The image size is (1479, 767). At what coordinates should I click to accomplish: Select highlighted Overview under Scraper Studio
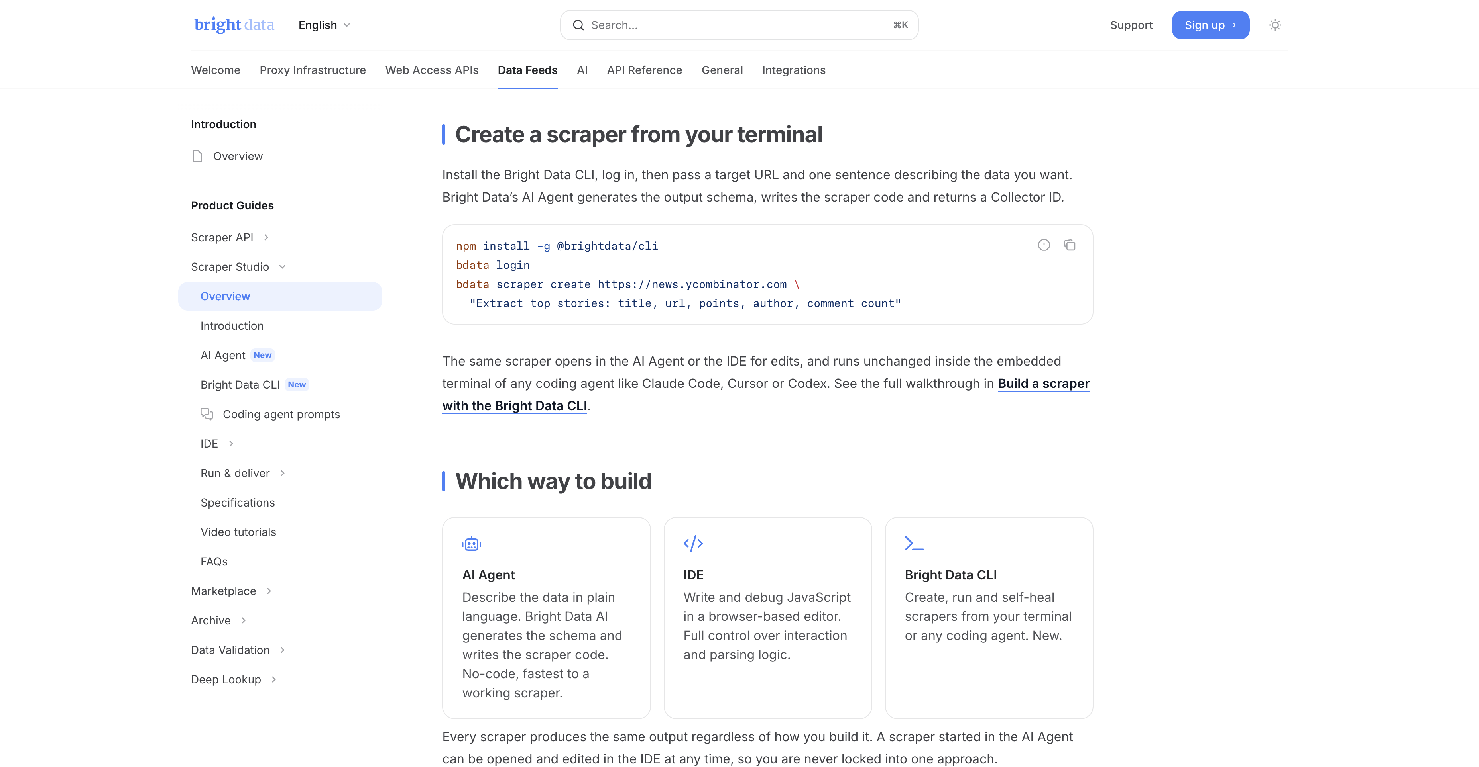[280, 296]
